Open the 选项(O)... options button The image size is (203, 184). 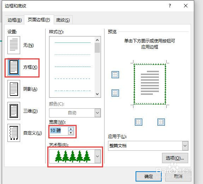pos(175,158)
